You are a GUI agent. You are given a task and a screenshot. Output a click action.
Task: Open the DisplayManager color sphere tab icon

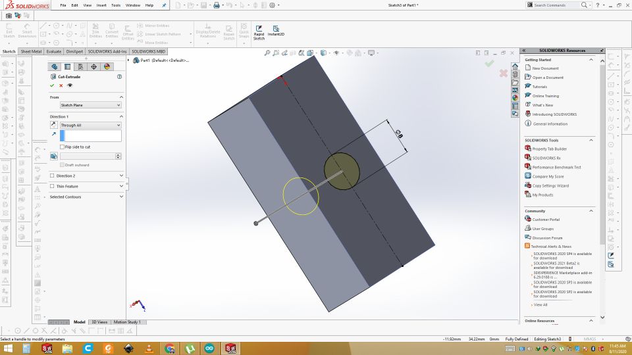click(107, 67)
